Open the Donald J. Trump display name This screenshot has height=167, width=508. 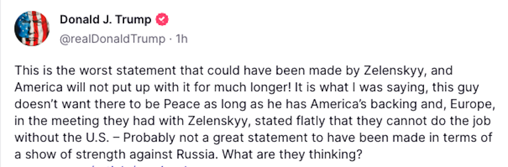coord(106,19)
